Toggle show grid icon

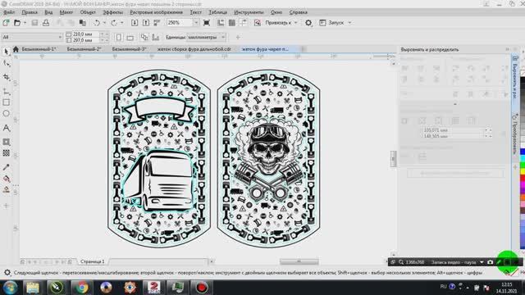231,23
